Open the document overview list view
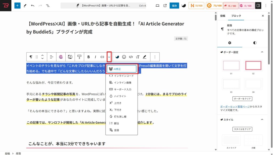273x155 pixels. [x=48, y=6]
